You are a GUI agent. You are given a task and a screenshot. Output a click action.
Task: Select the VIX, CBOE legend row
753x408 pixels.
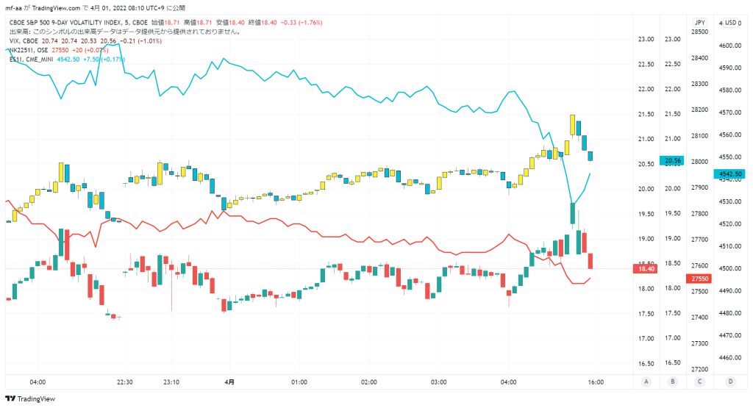pyautogui.click(x=85, y=41)
